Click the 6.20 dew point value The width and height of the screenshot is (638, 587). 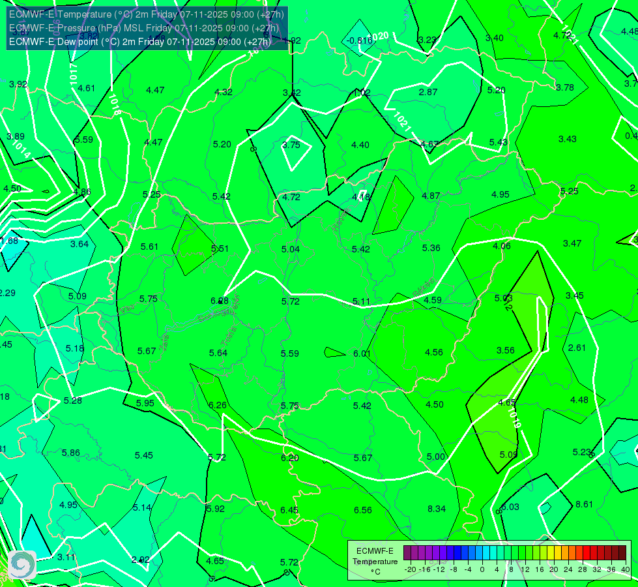290,458
